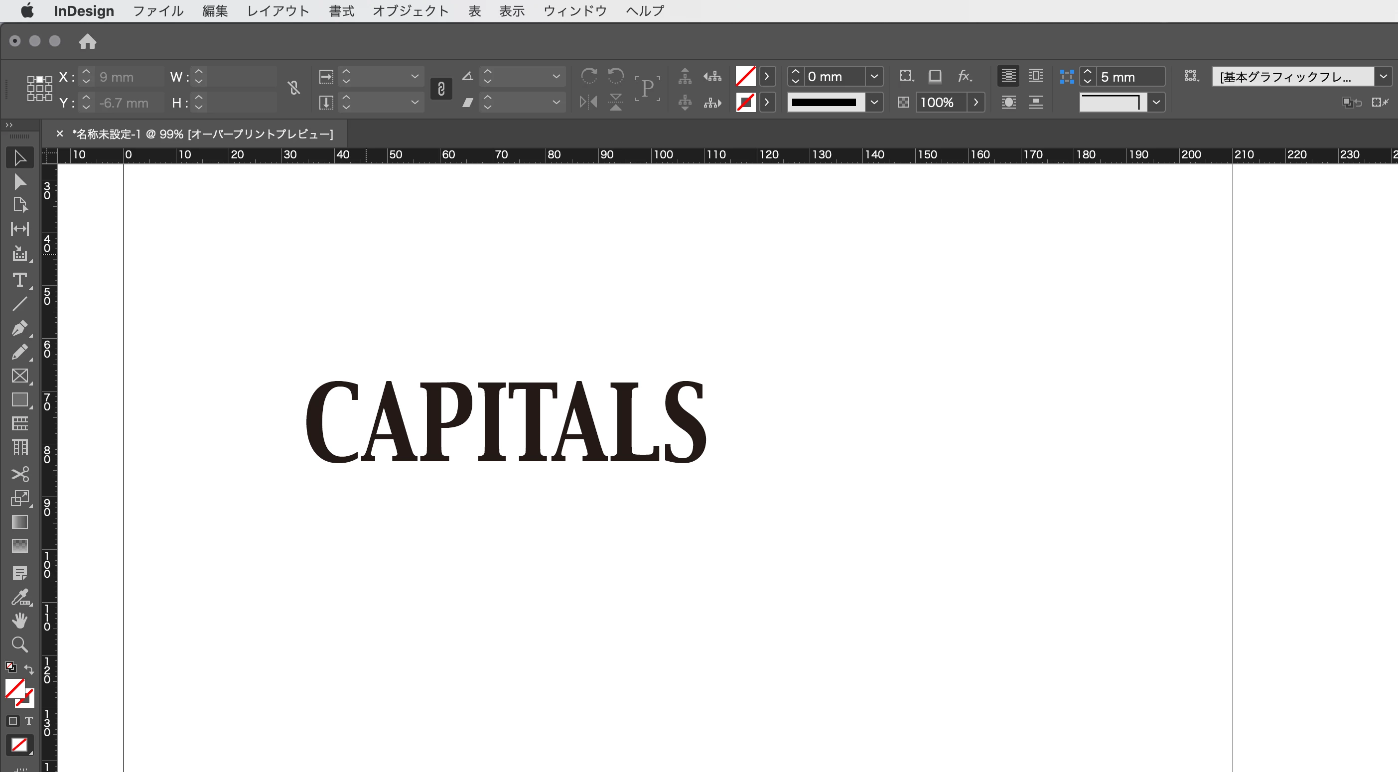This screenshot has height=772, width=1398.
Task: Swap fill and stroke colors
Action: 29,669
